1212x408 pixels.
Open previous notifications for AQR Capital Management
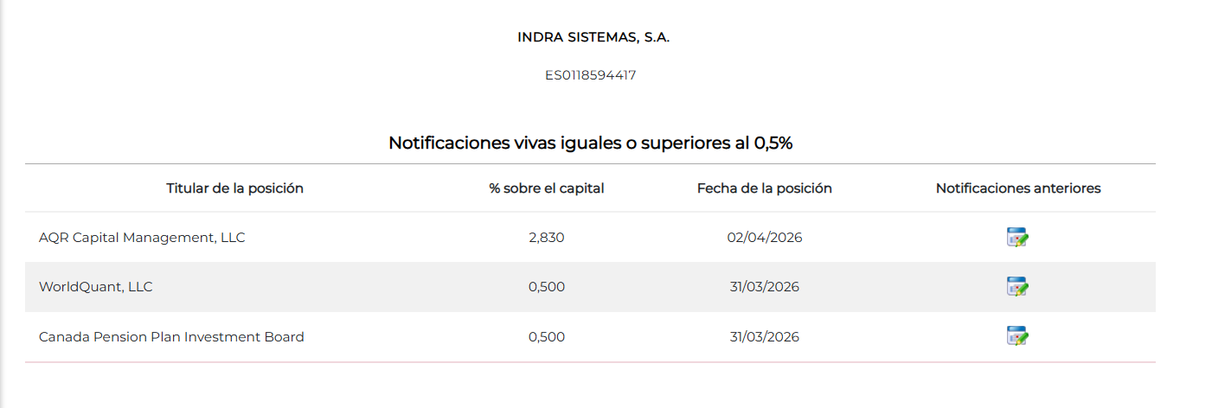[x=1017, y=238]
